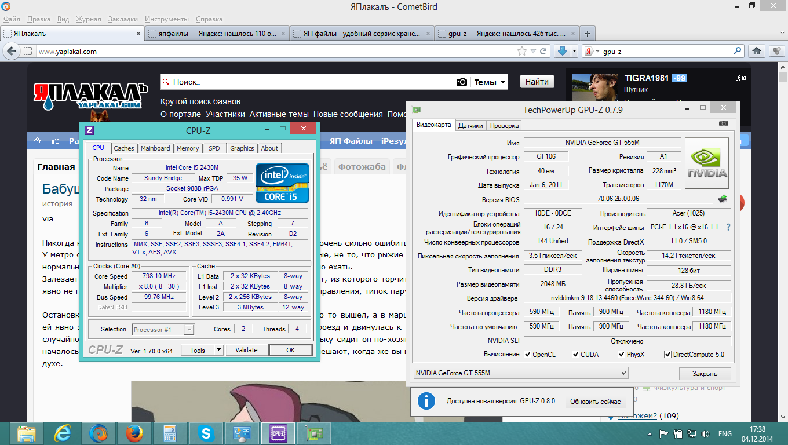Click the yaplakal.com address bar field
This screenshot has height=445, width=788.
272,52
